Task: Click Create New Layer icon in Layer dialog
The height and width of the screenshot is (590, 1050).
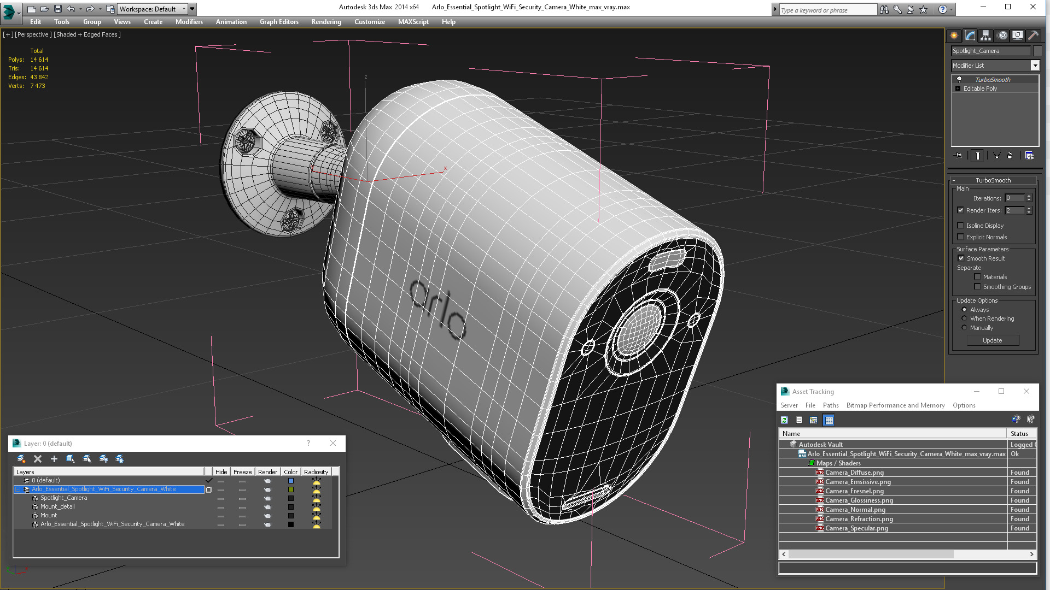Action: point(21,459)
